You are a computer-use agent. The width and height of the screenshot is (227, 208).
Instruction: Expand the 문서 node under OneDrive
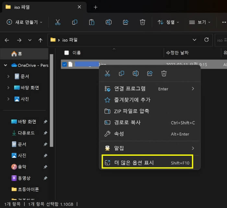[8, 76]
